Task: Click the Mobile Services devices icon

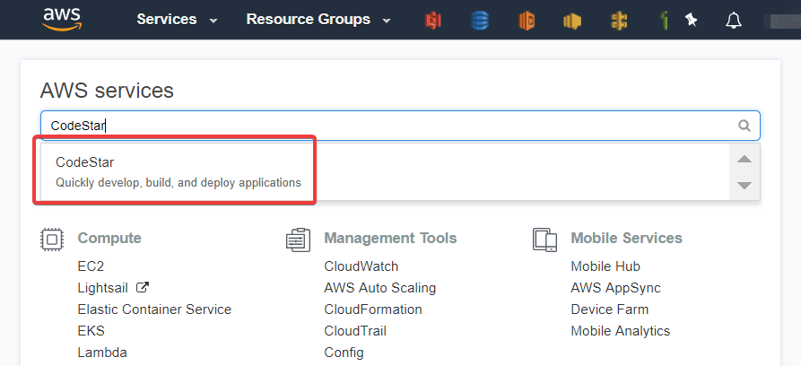Action: coord(544,240)
